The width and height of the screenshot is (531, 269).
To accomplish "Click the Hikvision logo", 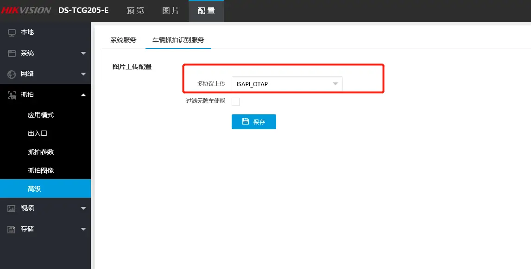I will (x=26, y=10).
